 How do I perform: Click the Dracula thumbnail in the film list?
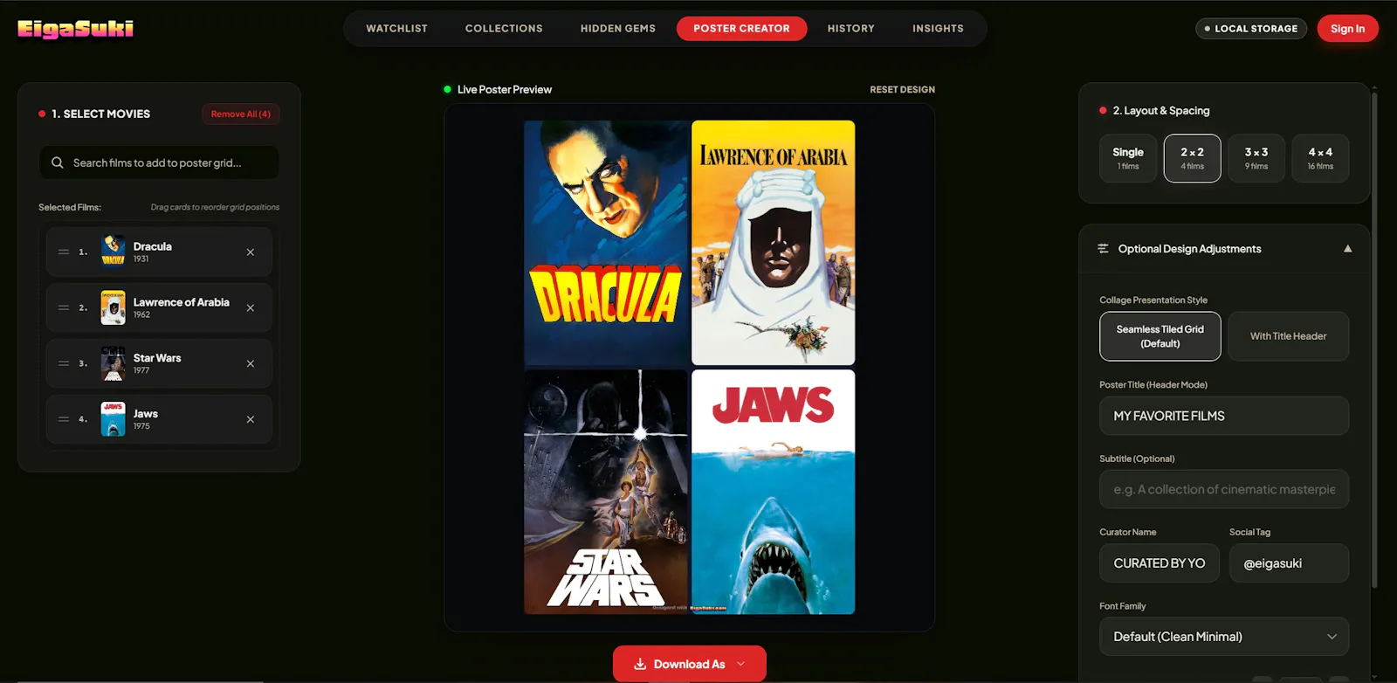point(114,252)
